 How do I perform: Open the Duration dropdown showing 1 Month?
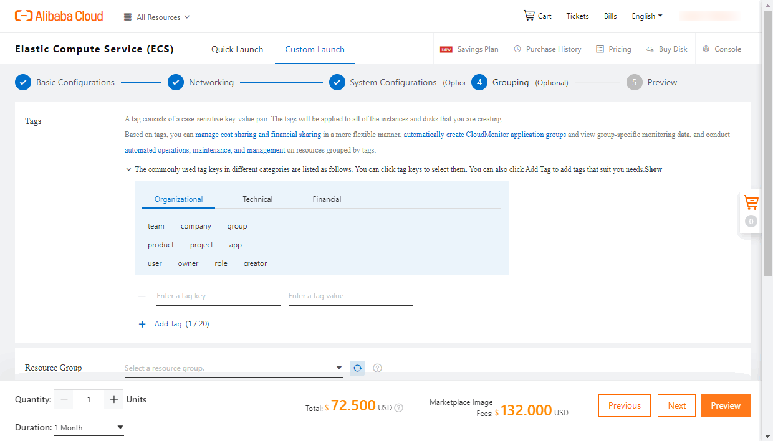[x=89, y=427]
